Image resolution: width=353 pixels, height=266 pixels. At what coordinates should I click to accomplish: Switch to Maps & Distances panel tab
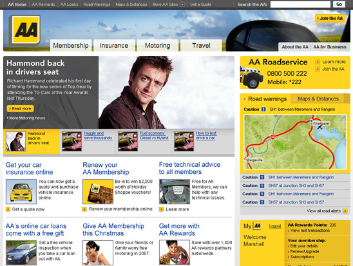(318, 99)
